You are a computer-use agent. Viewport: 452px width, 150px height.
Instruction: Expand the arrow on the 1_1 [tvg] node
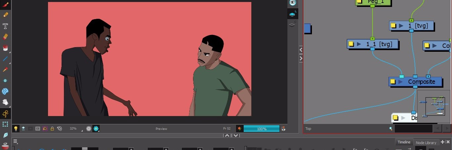coord(359,44)
